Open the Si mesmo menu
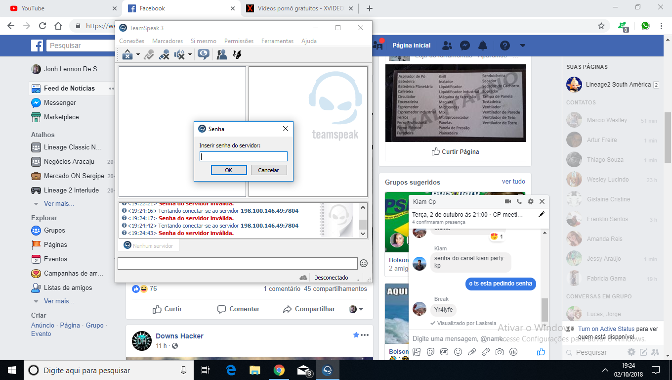 [204, 41]
